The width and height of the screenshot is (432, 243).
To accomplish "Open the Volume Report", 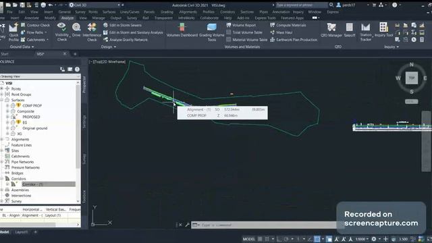I will click(241, 25).
